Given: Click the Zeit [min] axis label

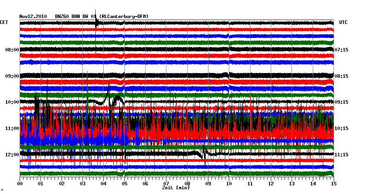Looking at the screenshot, I should click(175, 188).
